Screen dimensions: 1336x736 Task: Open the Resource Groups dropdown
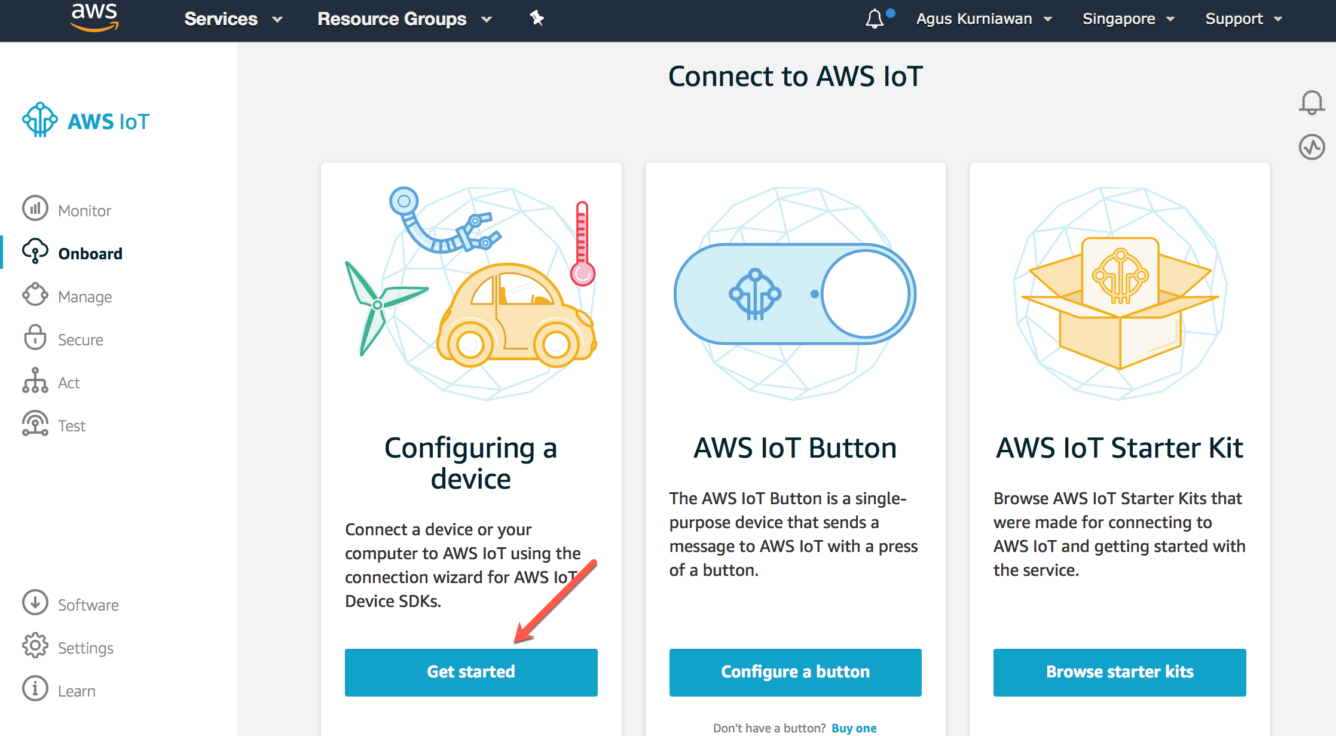405,19
